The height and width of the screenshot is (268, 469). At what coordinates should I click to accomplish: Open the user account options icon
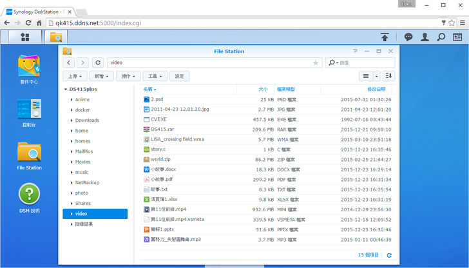tap(425, 37)
